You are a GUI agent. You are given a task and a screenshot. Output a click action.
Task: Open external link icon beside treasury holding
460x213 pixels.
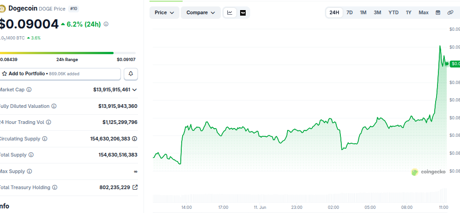coord(135,187)
